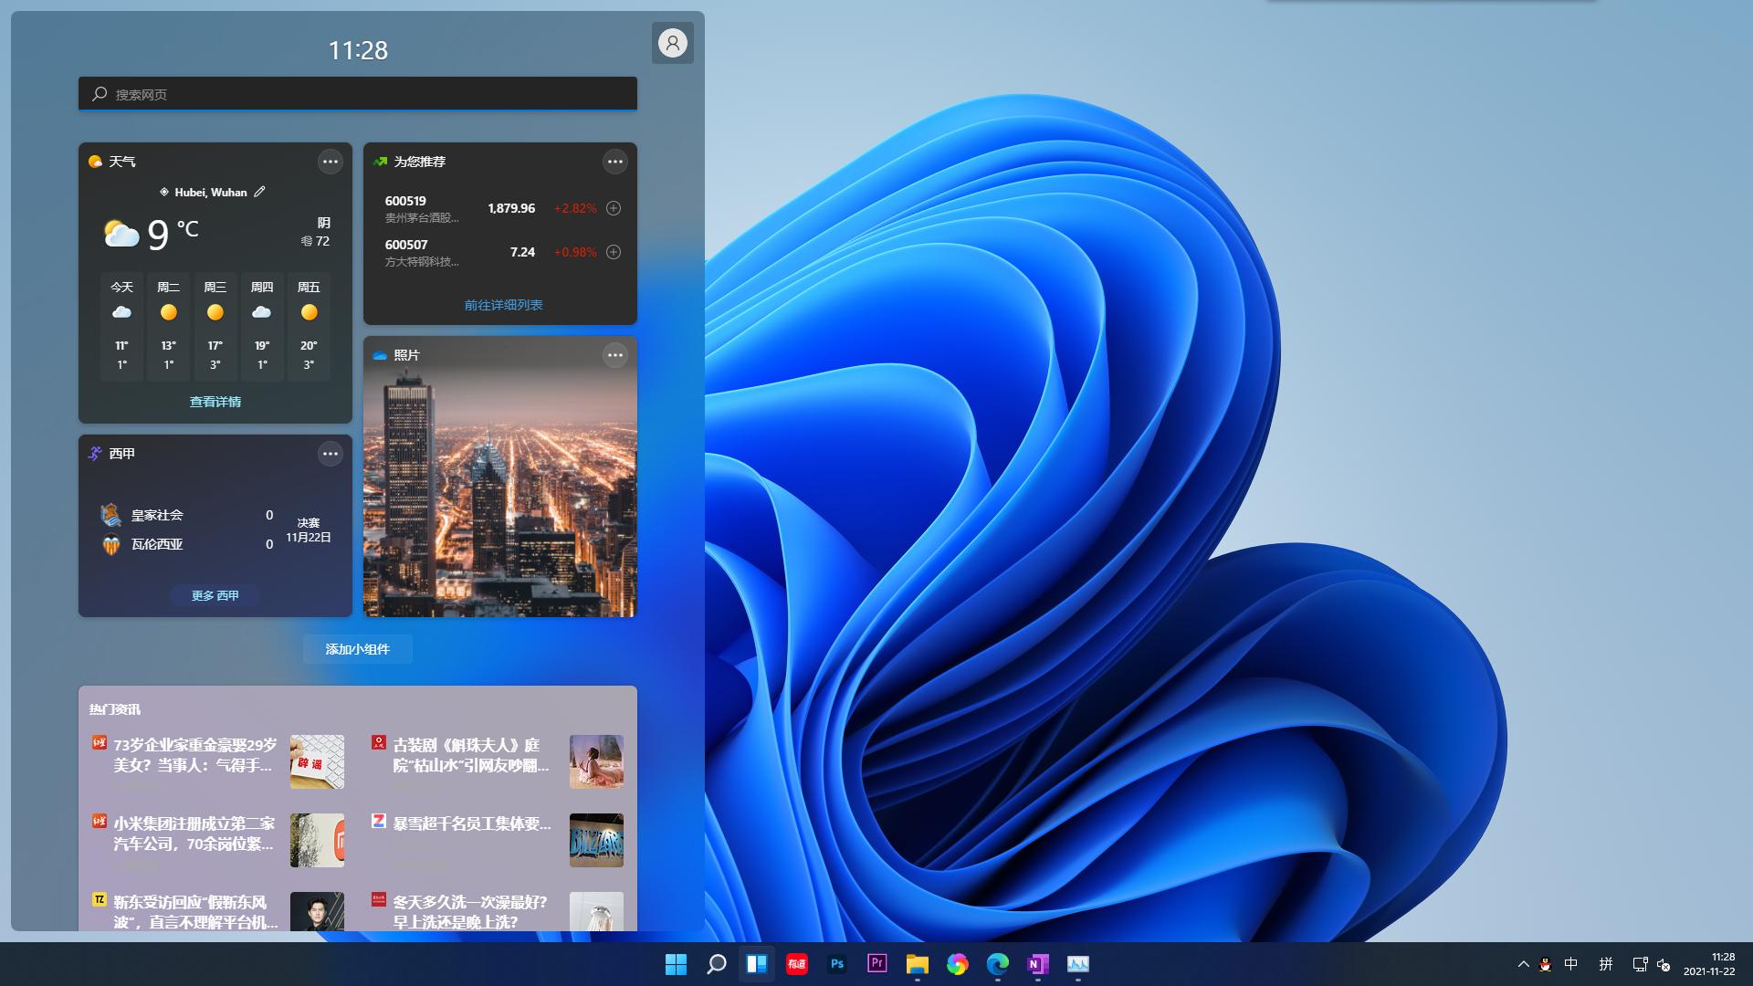Launch Adobe Premiere Pro from the taskbar
The height and width of the screenshot is (986, 1753).
(877, 964)
